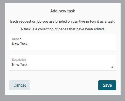Click the "A task is a collection" sentence
125x101 pixels.
pos(63,29)
